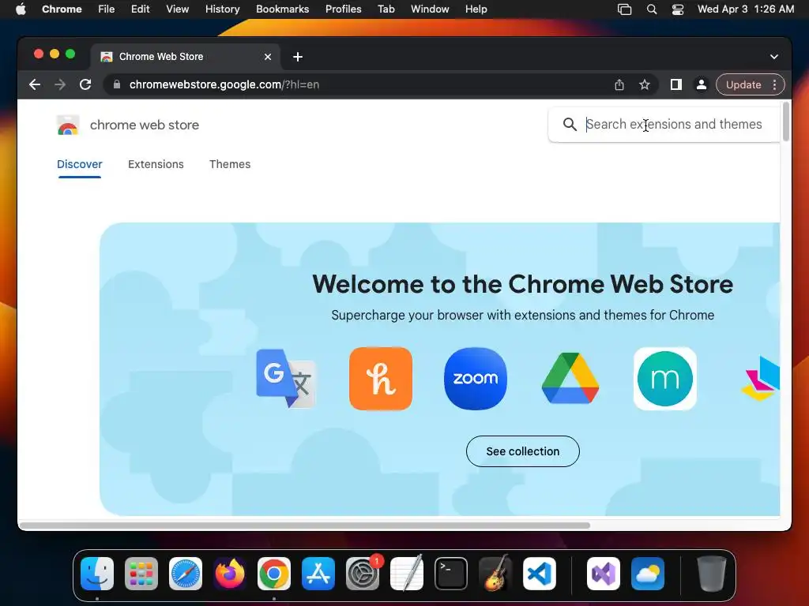Image resolution: width=809 pixels, height=606 pixels.
Task: Click the horizontal page scrollbar
Action: (x=304, y=526)
